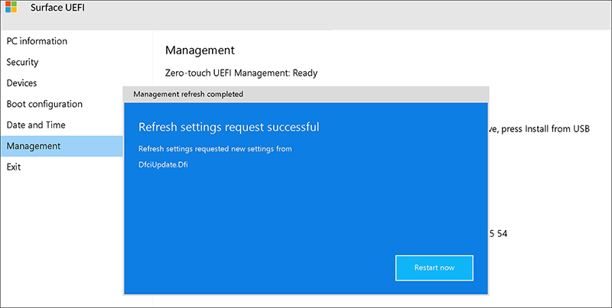Viewport: 612px width, 308px height.
Task: Click the 'Management' page heading
Action: point(200,50)
